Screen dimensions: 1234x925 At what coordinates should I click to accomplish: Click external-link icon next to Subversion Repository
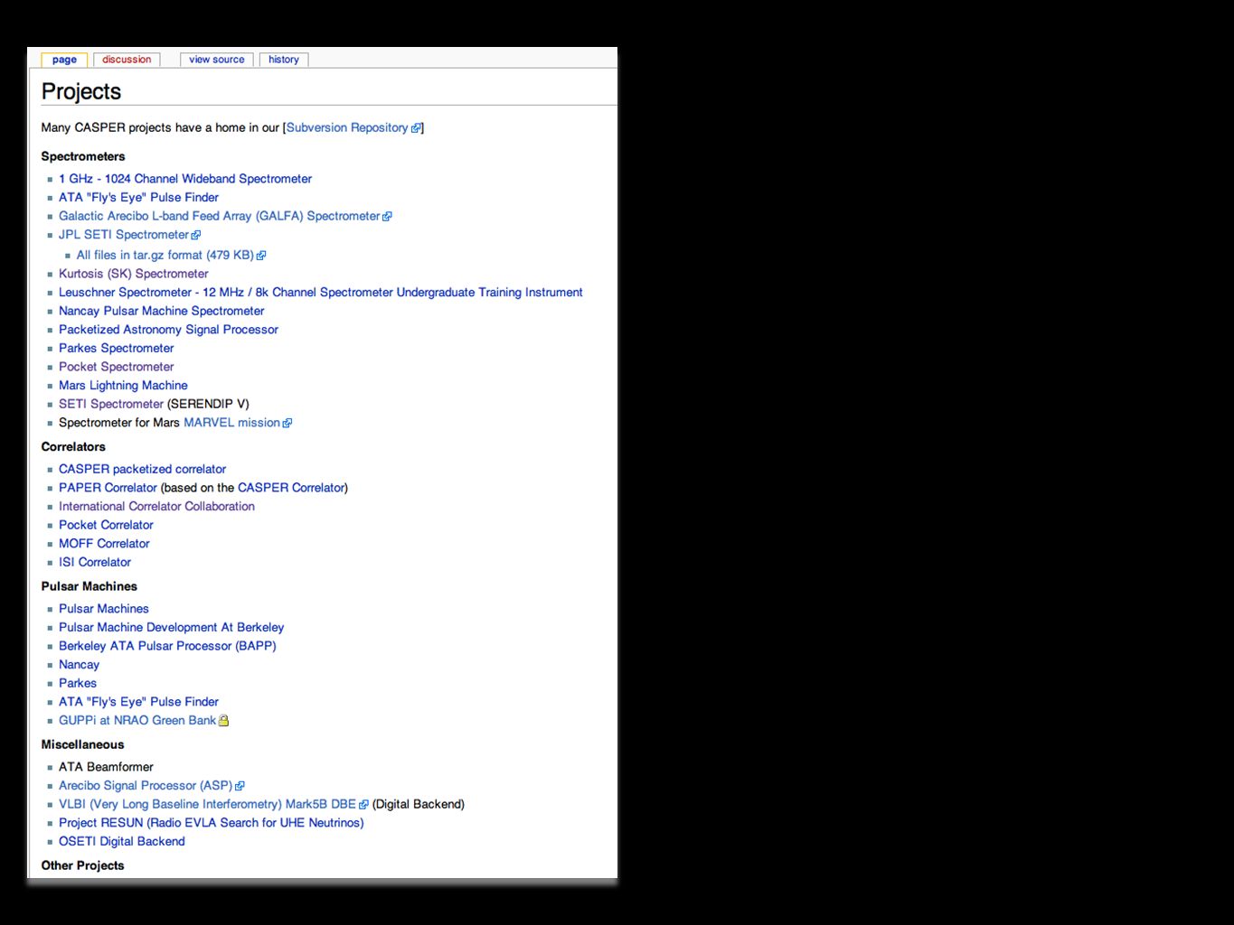point(416,128)
